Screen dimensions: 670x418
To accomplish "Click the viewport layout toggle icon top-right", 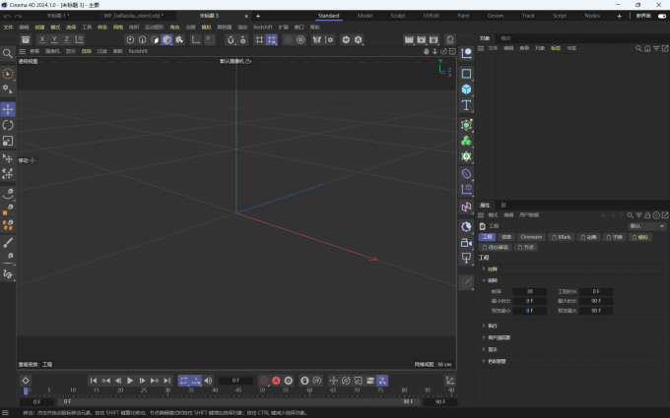I will (x=452, y=51).
